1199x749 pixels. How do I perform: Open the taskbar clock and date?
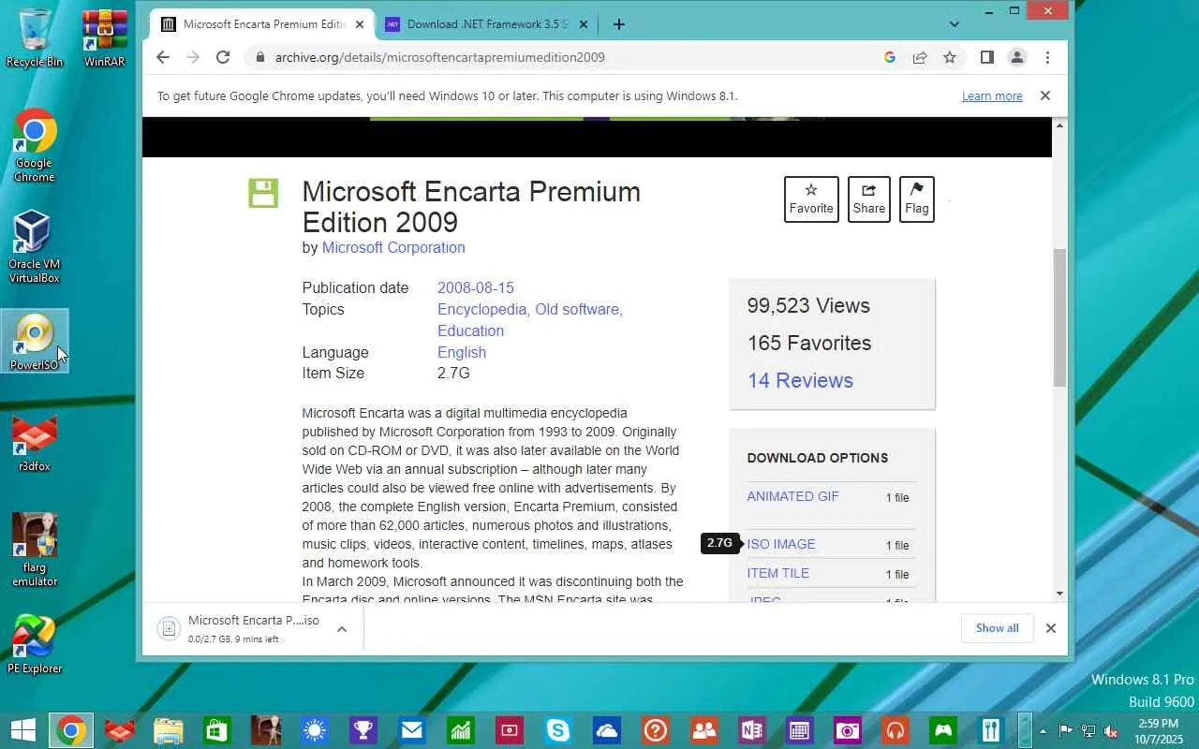pos(1160,730)
